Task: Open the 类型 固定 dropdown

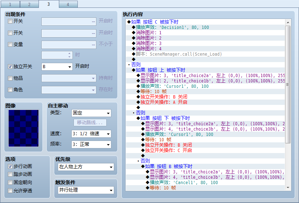Action: tap(91, 113)
